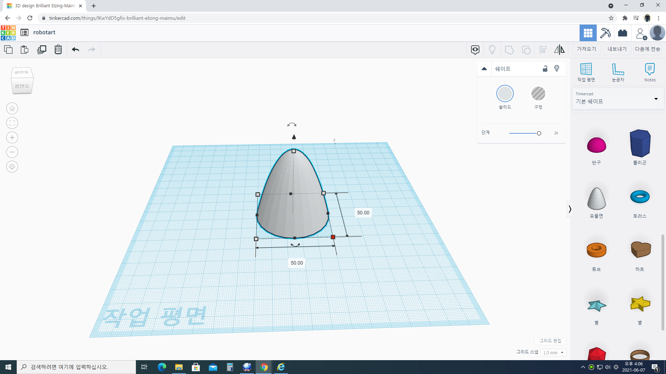Viewport: 666px width, 374px height.
Task: Toggle the shape lock icon
Action: tap(545, 69)
